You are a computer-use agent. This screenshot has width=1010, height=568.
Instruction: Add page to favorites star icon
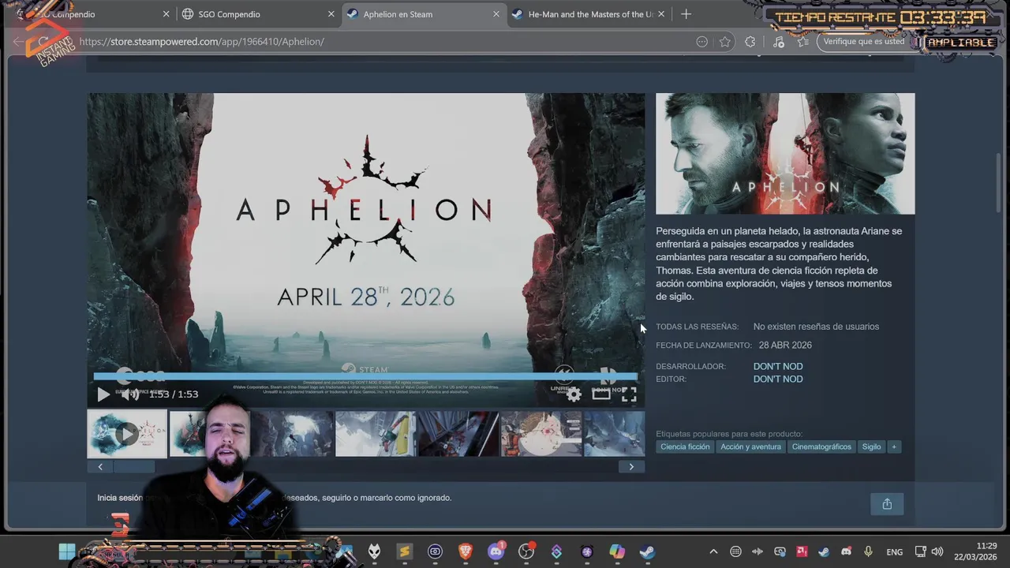(724, 42)
